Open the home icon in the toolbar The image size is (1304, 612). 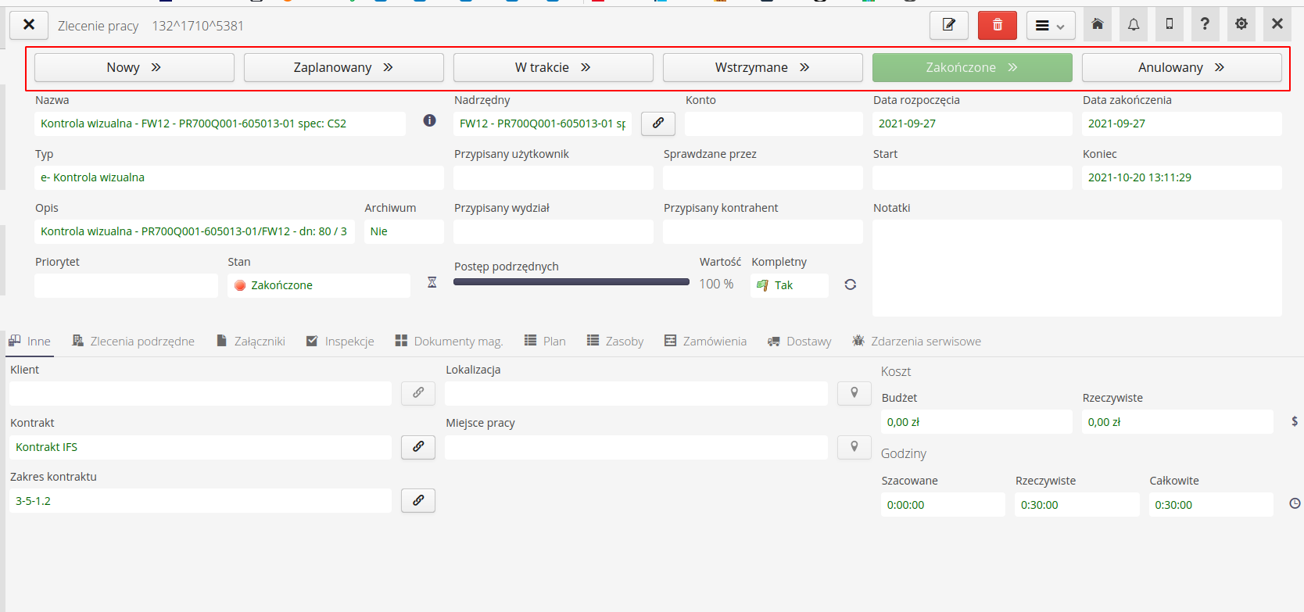pyautogui.click(x=1097, y=24)
